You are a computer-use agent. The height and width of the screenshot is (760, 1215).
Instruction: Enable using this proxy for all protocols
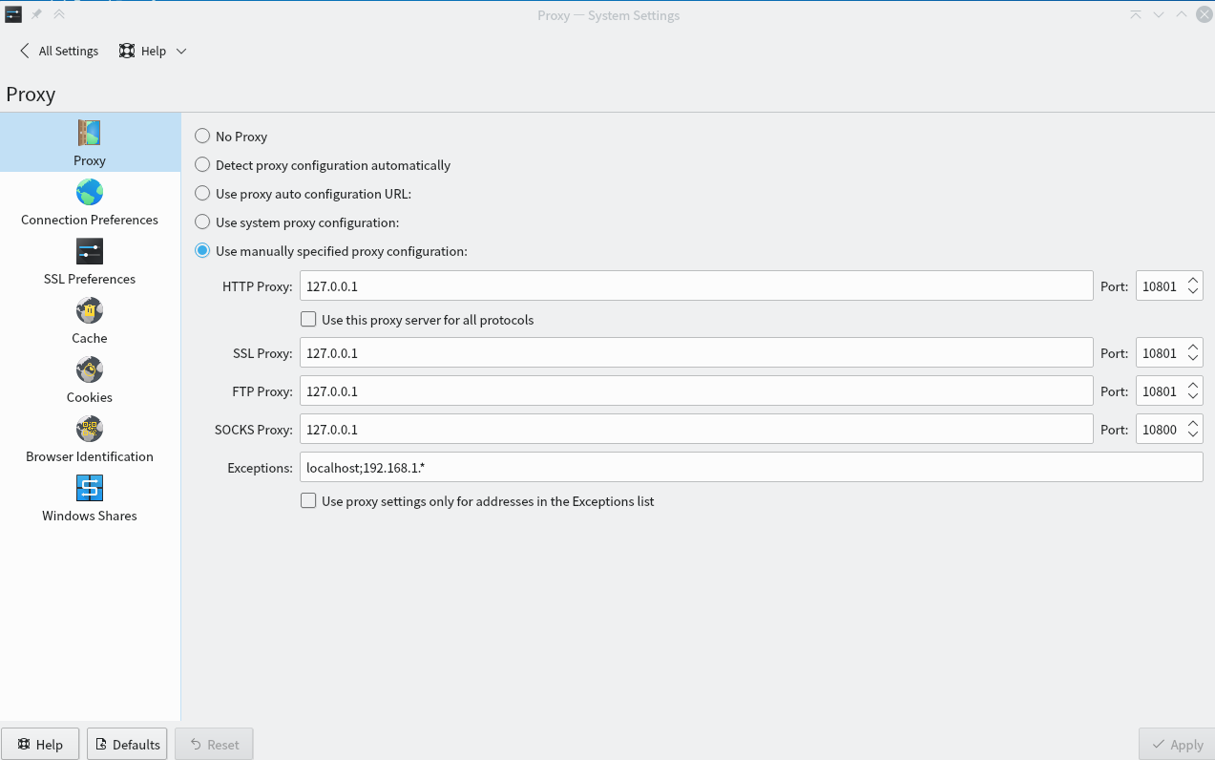[308, 319]
